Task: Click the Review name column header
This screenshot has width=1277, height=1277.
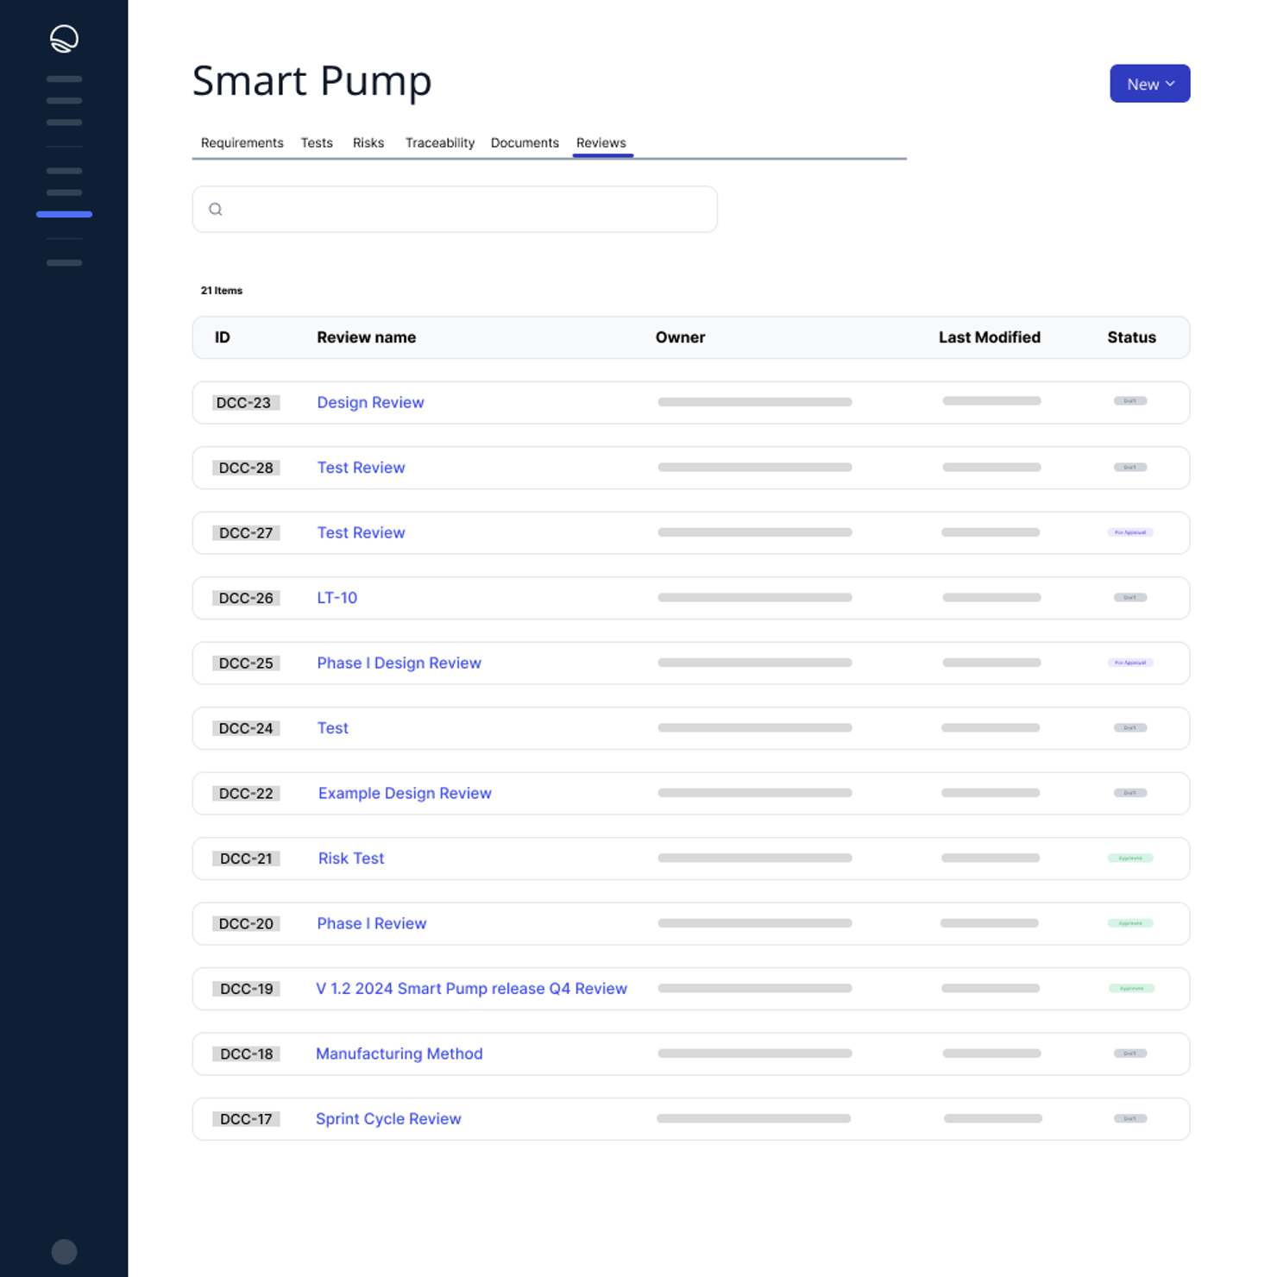Action: (366, 337)
